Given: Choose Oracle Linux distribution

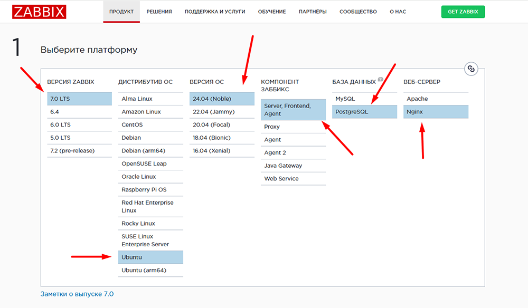Looking at the screenshot, I should [150, 177].
